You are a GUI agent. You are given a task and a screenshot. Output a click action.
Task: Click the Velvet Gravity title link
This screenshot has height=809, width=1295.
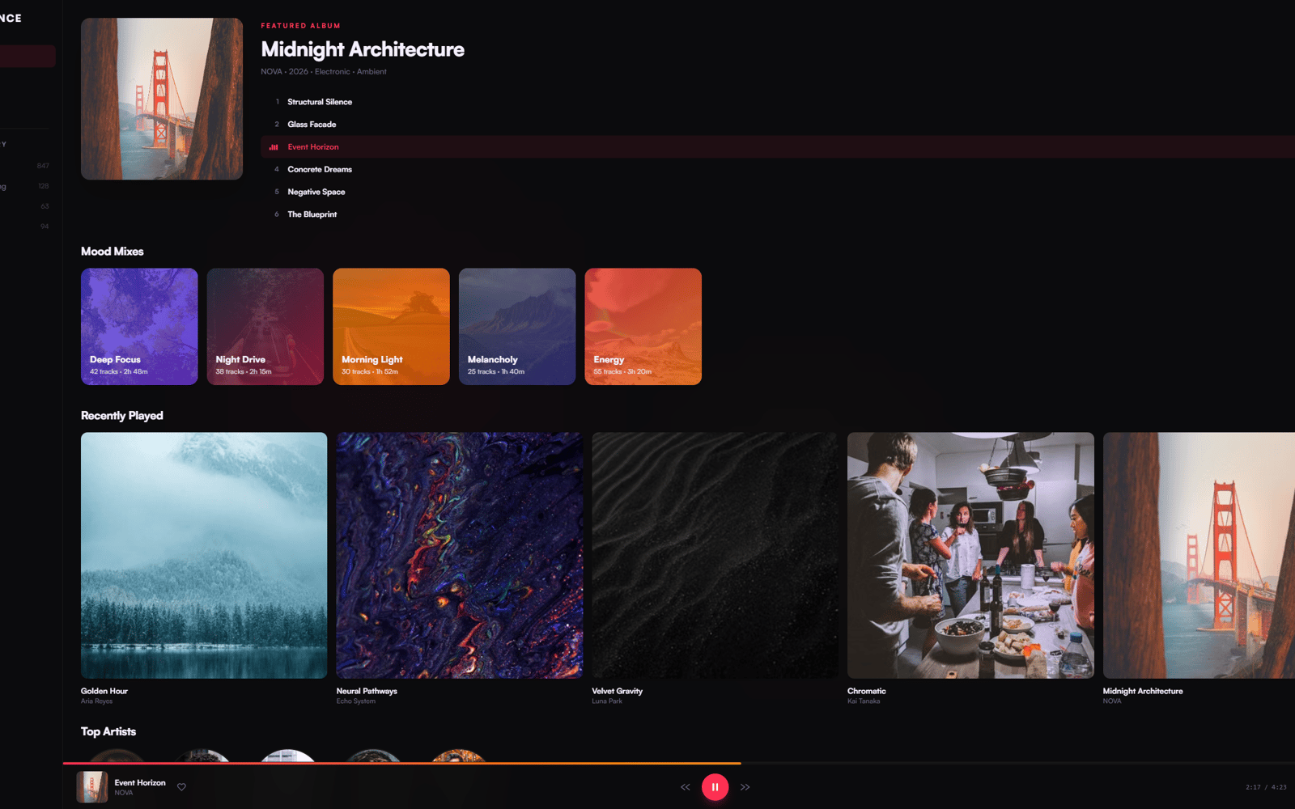click(618, 691)
